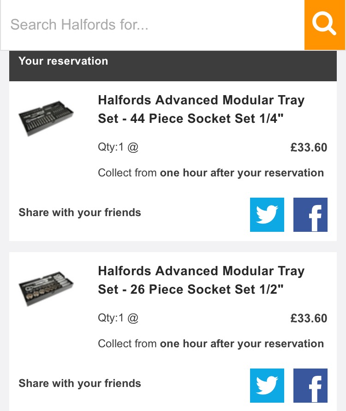Click first item's collect-from reservation text
346x411 pixels.
tap(211, 173)
